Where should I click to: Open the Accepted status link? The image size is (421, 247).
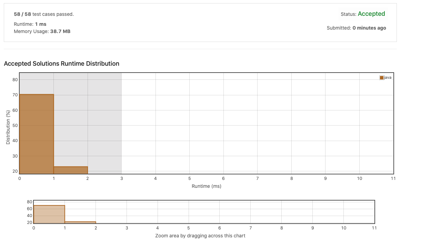tap(371, 14)
